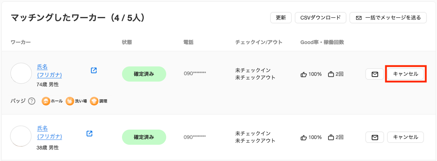This screenshot has width=437, height=161.
Task: Click the バッジ help question mark icon
Action: [31, 101]
